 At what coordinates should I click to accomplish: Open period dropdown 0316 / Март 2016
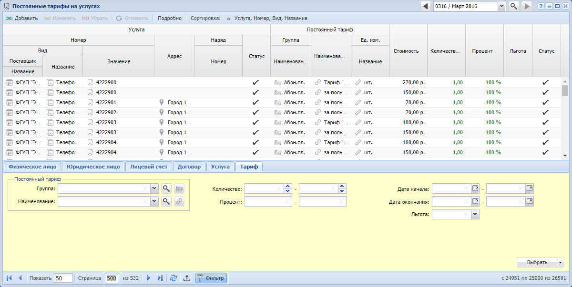click(x=501, y=6)
